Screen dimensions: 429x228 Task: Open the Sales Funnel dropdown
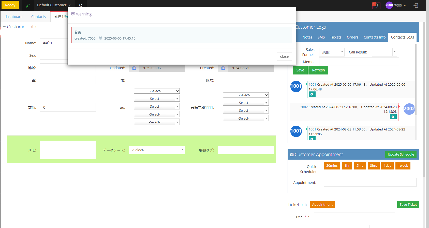point(332,52)
